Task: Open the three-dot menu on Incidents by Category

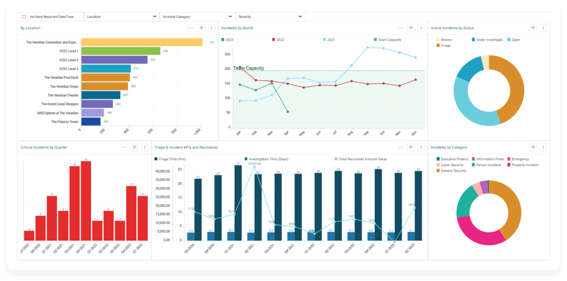Action: 543,147
